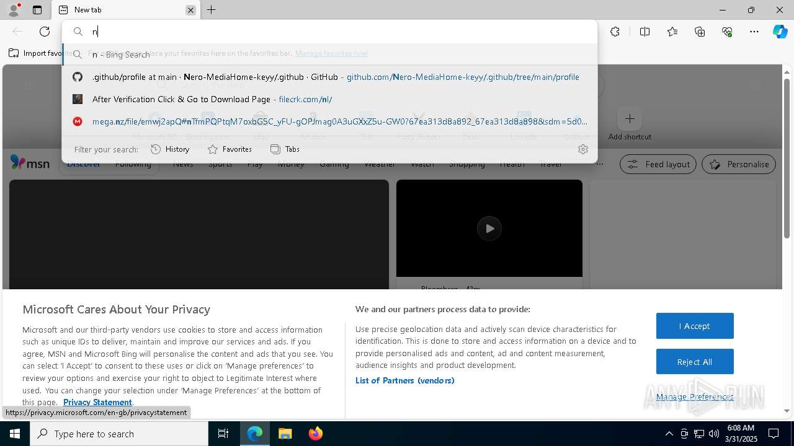Open a new tab with plus button
The width and height of the screenshot is (794, 446).
tap(212, 10)
